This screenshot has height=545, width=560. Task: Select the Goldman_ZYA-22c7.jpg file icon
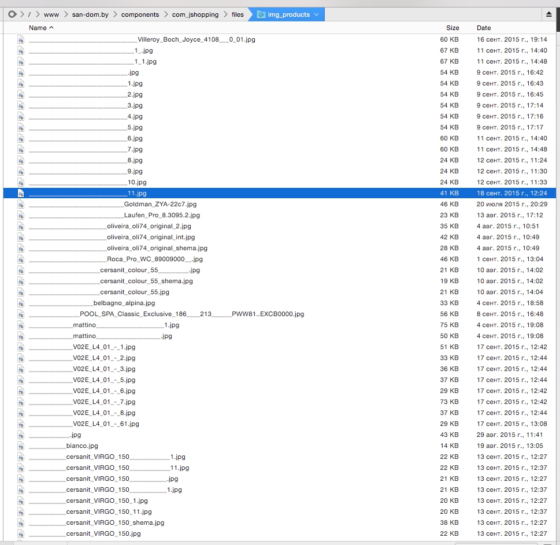pyautogui.click(x=21, y=205)
